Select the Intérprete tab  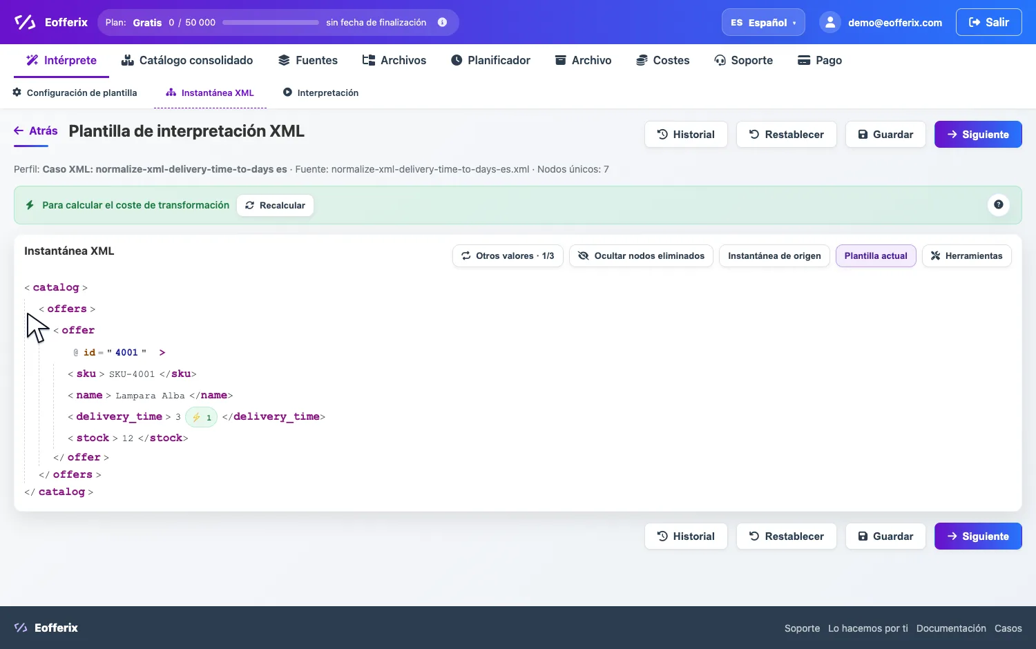(61, 60)
